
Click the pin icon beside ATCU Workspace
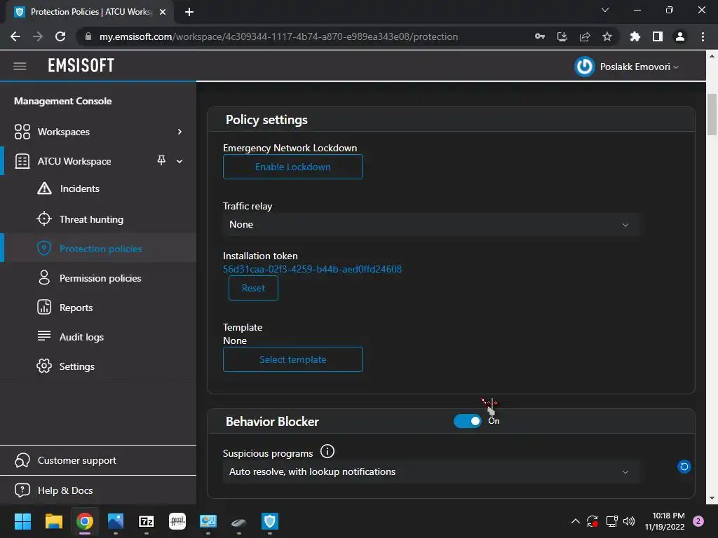pos(161,160)
